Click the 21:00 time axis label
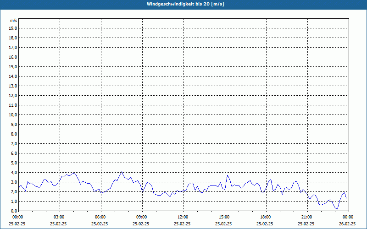Image resolution: width=367 pixels, height=229 pixels. click(x=307, y=217)
